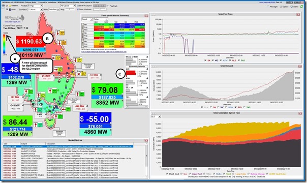Open the Product dropdown

pyautogui.click(x=35, y=6)
